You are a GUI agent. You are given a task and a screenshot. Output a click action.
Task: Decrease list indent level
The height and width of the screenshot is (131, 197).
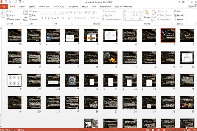[86, 12]
